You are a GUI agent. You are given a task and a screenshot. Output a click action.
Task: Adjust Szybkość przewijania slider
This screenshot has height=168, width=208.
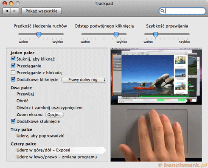point(156,34)
